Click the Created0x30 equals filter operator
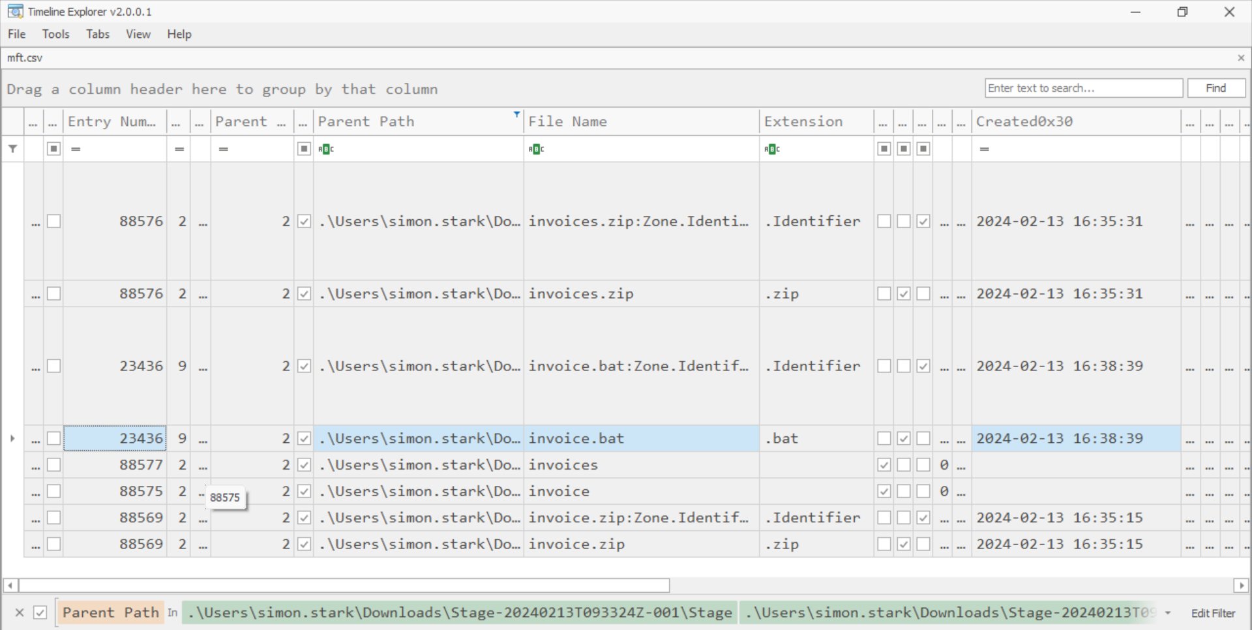This screenshot has width=1252, height=630. (x=985, y=149)
